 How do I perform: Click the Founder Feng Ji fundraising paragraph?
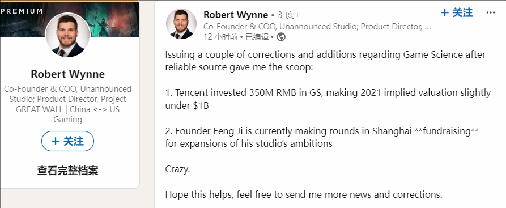322,137
